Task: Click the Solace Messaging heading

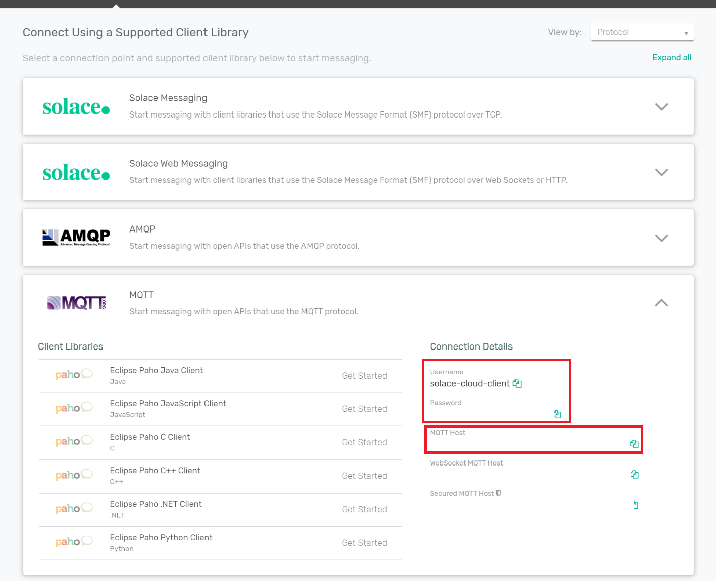Action: (x=168, y=98)
